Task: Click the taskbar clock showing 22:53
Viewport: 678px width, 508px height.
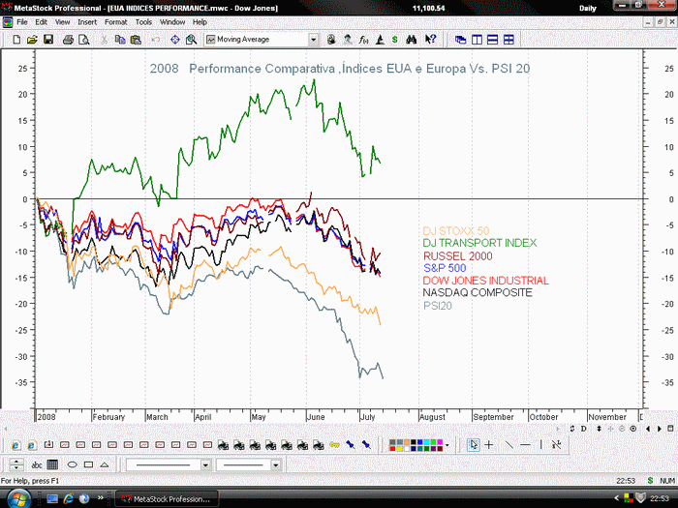Action: coord(660,498)
